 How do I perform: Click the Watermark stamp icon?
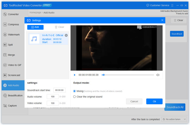coord(5,35)
